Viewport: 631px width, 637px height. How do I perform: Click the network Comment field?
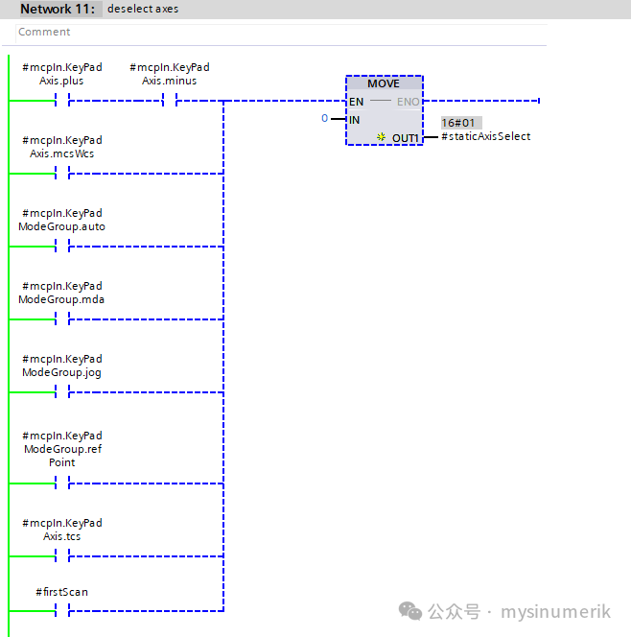tap(281, 32)
